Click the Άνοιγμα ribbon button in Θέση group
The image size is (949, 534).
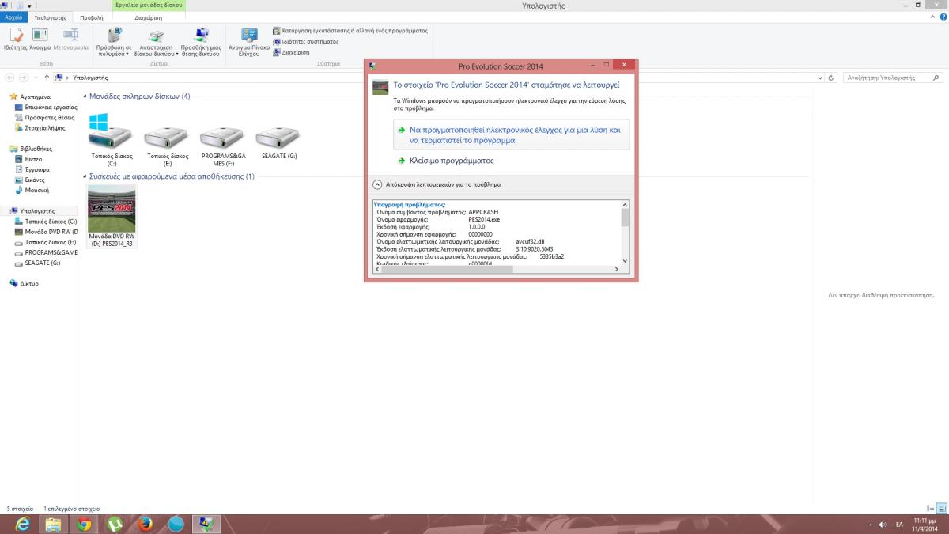[40, 39]
